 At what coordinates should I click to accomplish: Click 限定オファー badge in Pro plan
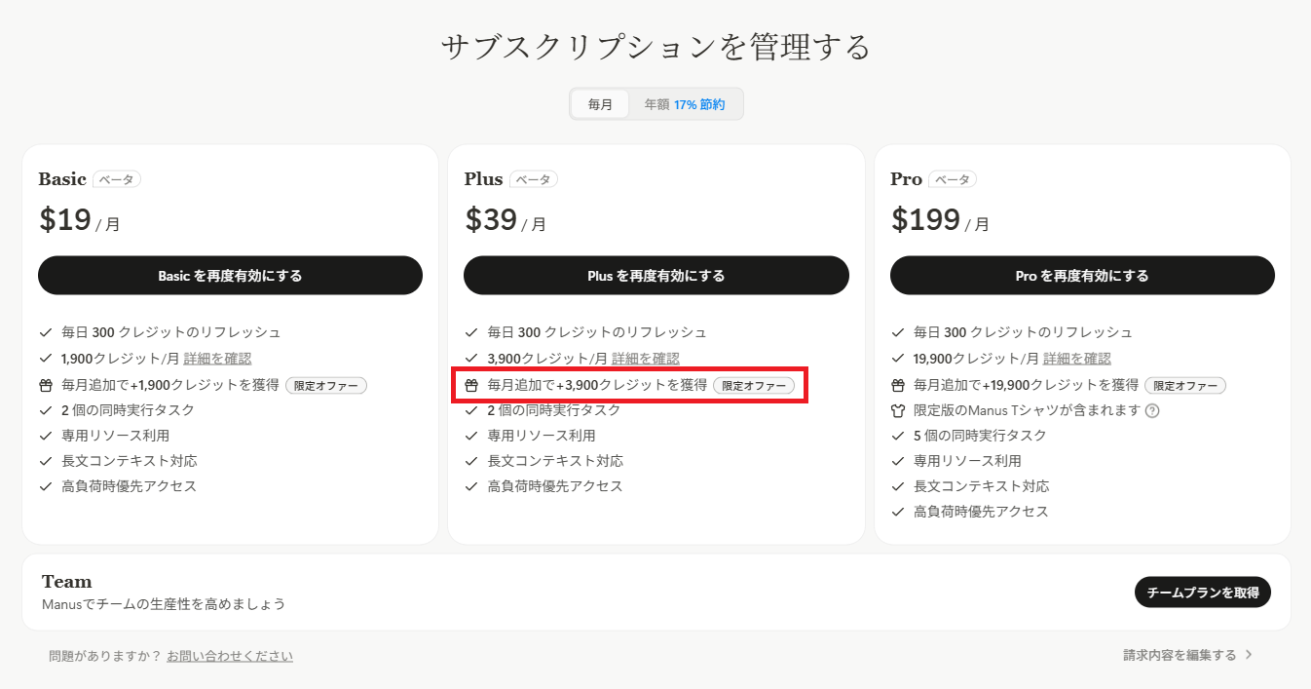coord(1185,385)
